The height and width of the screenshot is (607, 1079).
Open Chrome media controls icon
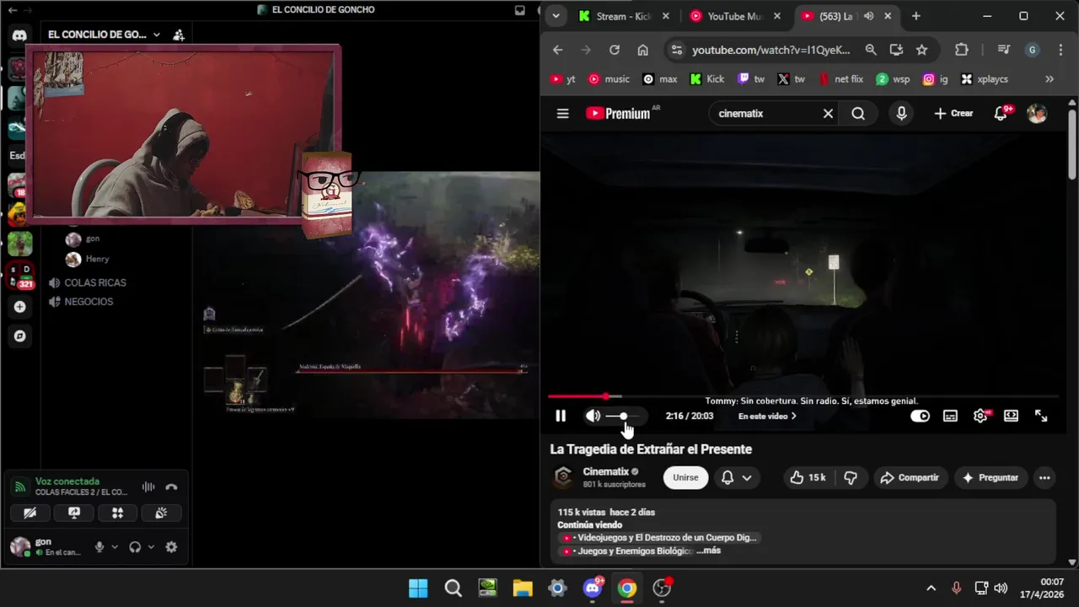click(x=1003, y=50)
